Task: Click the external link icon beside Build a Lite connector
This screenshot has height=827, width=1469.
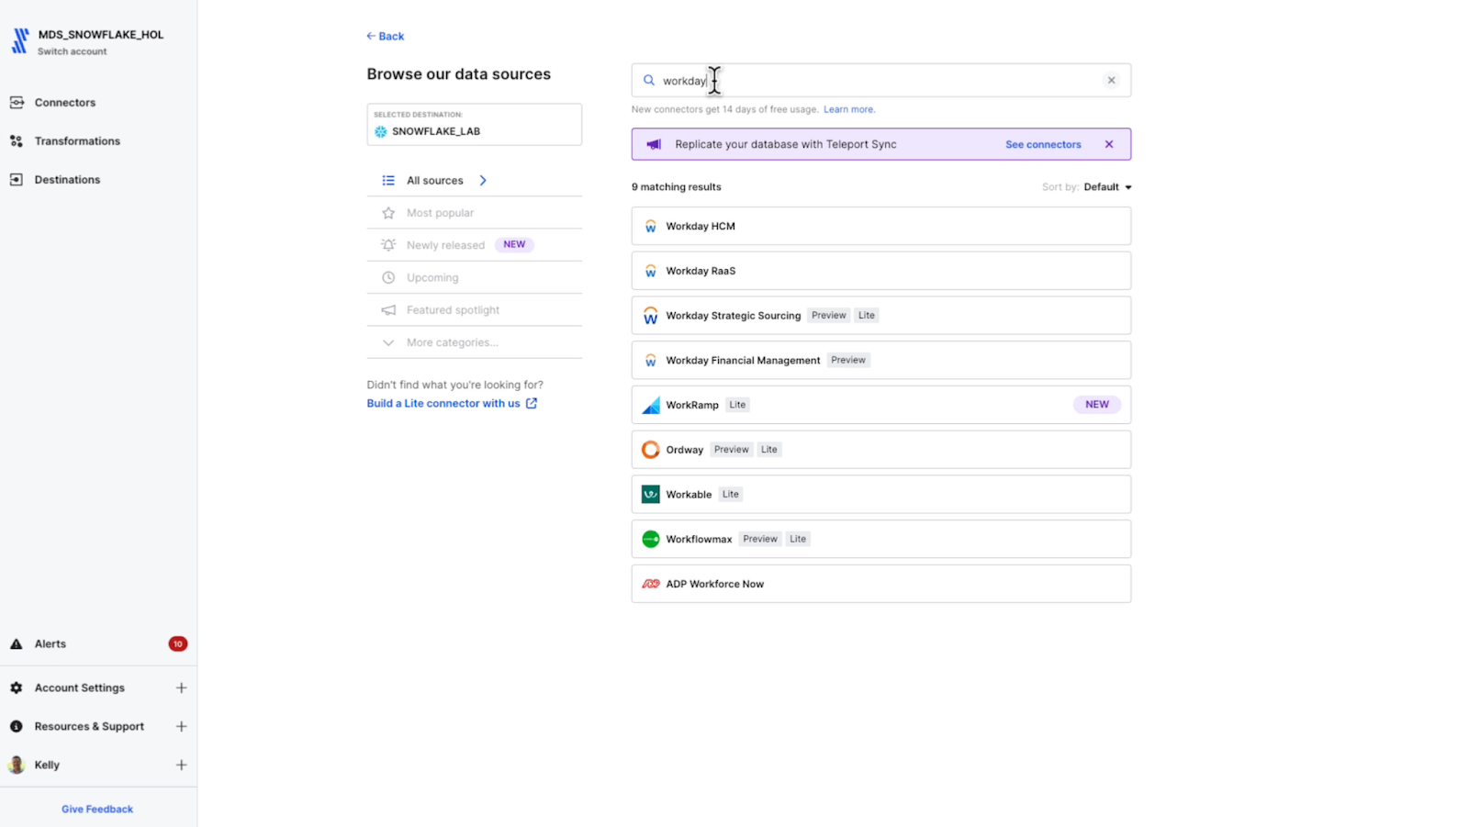Action: (532, 403)
